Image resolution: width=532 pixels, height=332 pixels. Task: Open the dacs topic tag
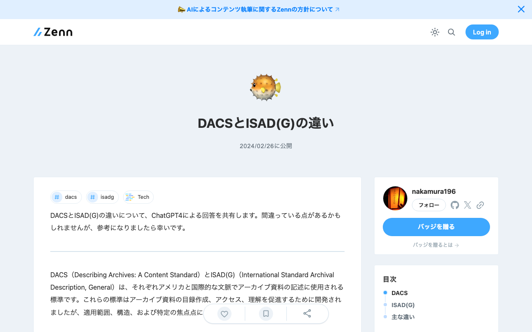pos(66,197)
